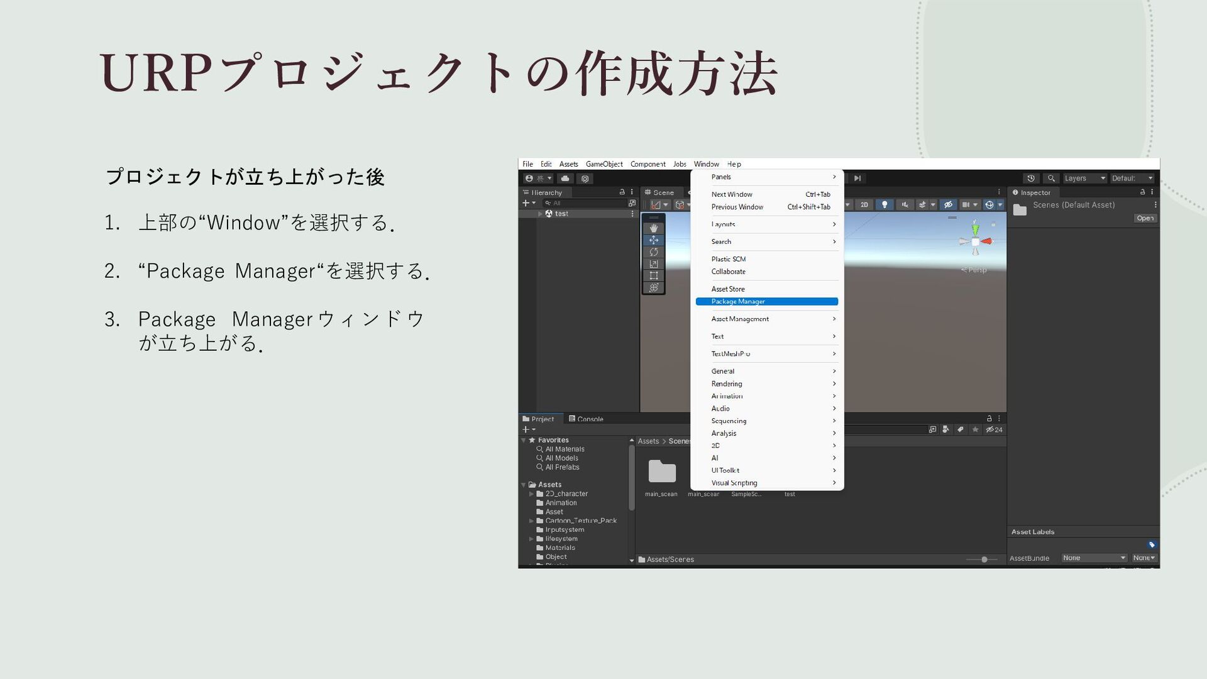Toggle Scene lighting bulb button
The width and height of the screenshot is (1207, 679).
tap(885, 205)
